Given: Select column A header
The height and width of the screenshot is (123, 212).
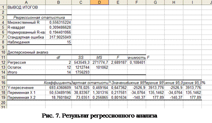Looking at the screenshot, I should pos(26,2).
